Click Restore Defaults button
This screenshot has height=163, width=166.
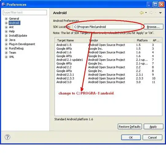coord(130,127)
